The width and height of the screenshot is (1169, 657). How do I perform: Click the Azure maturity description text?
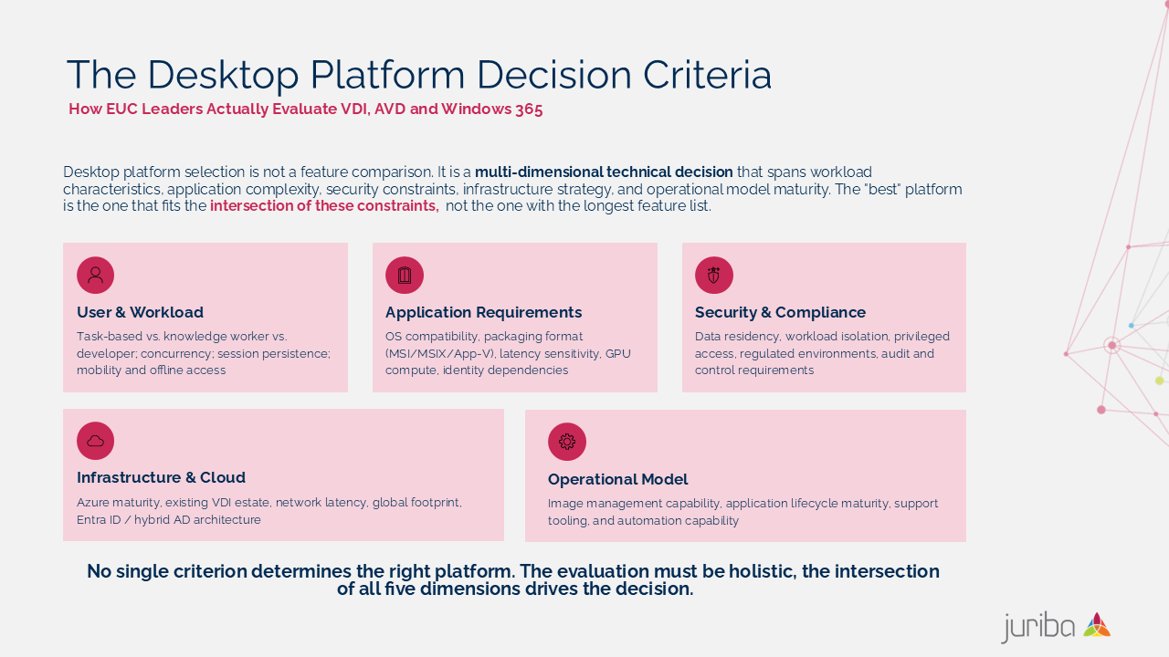click(269, 511)
